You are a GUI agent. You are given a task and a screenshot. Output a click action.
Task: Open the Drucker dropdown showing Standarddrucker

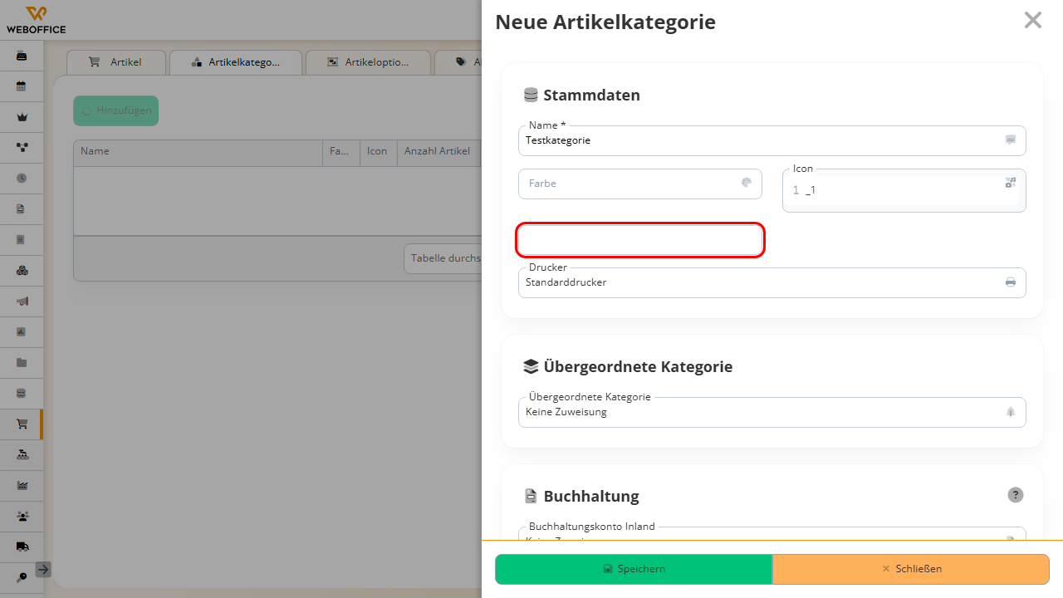tap(772, 282)
